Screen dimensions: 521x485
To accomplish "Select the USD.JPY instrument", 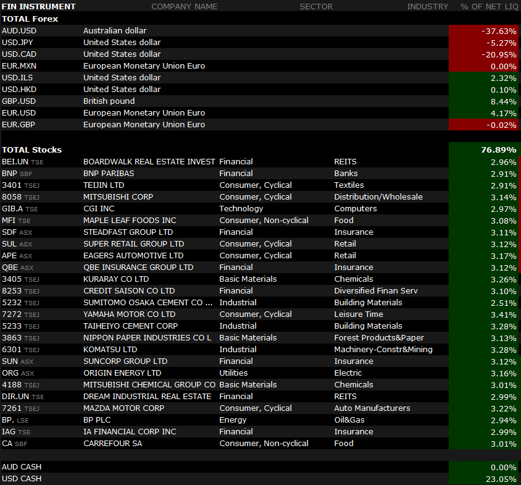I will click(17, 43).
